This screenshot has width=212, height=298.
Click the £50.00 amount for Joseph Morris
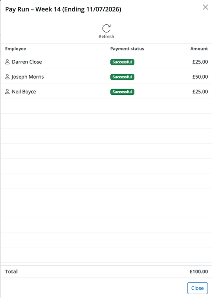pos(200,77)
